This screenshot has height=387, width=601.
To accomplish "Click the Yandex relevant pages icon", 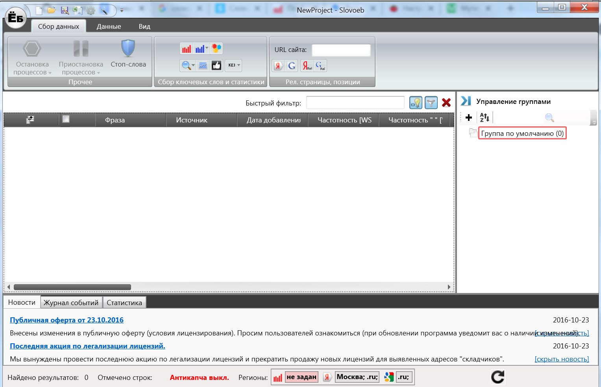I will [x=278, y=66].
